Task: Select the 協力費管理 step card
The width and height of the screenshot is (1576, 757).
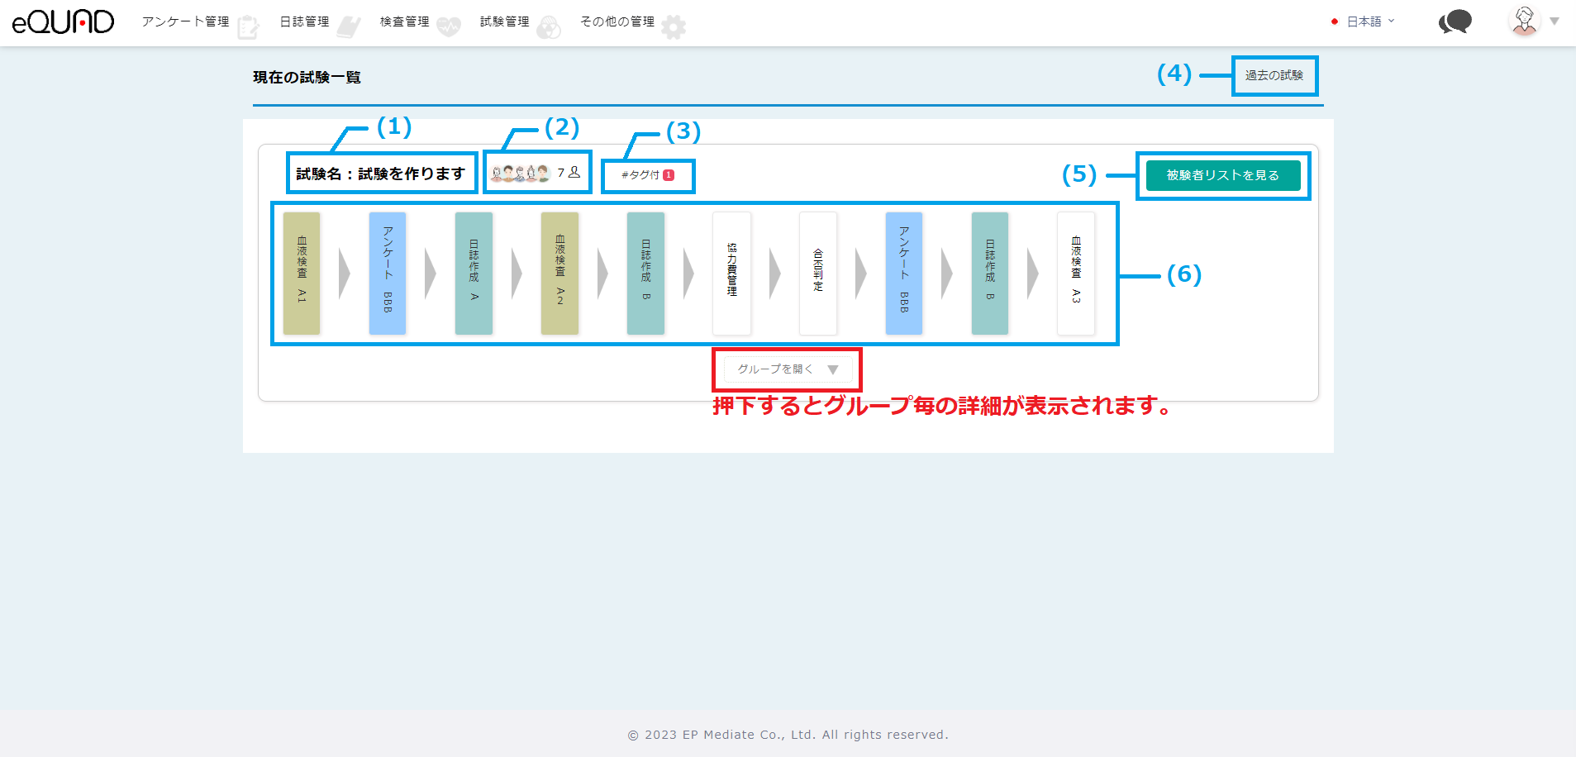Action: 731,274
